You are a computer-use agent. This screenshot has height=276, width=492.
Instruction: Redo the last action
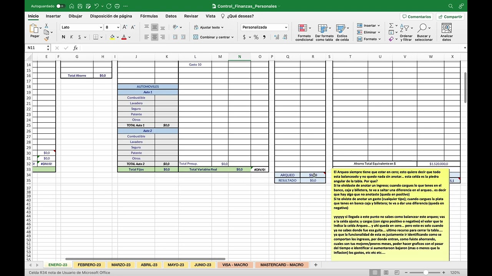coord(109,6)
